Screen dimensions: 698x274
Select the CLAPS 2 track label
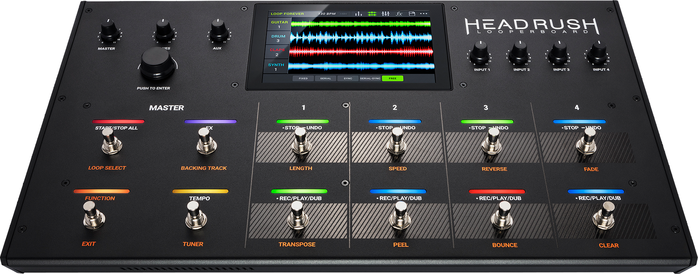tap(277, 52)
